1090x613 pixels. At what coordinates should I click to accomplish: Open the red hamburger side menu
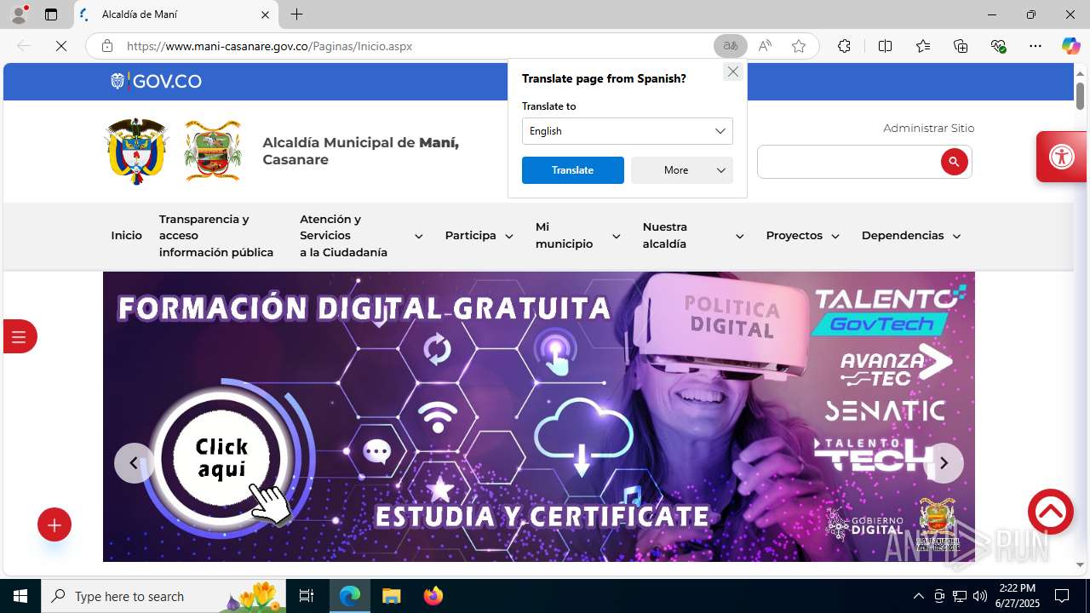coord(20,336)
